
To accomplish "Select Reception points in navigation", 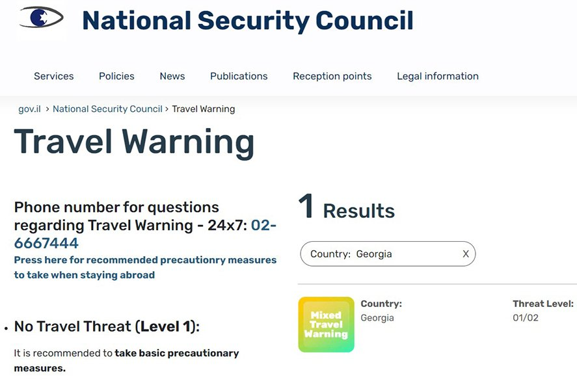I will tap(332, 76).
